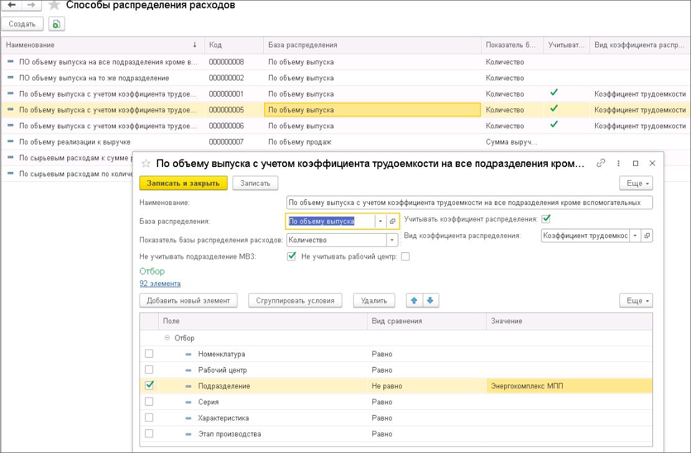Uncheck Учитывать коэффициент распределения

(546, 219)
